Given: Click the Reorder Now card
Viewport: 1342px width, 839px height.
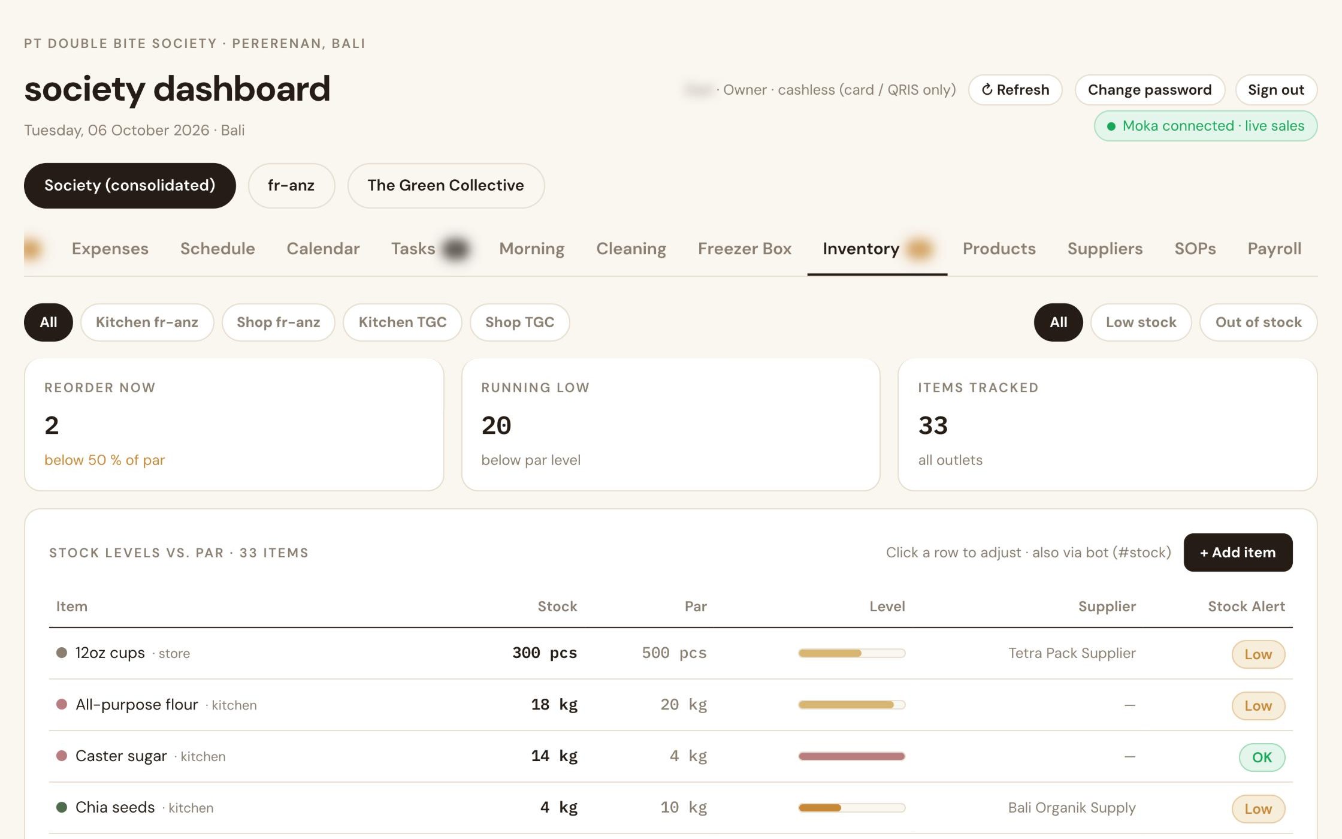Looking at the screenshot, I should [x=234, y=425].
